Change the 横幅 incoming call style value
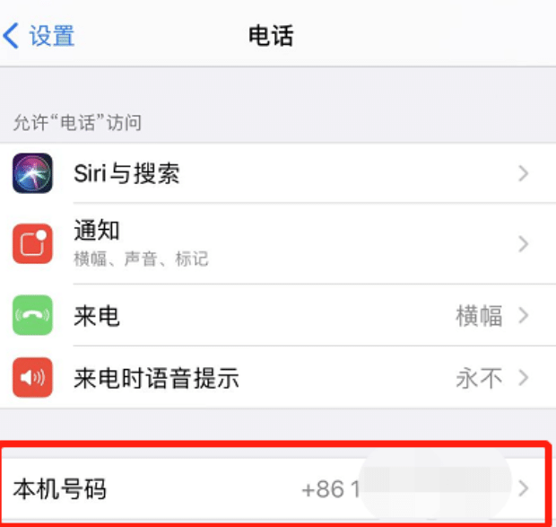 [479, 315]
